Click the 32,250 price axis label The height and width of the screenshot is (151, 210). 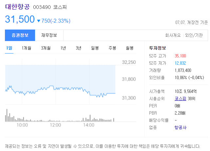(129, 62)
